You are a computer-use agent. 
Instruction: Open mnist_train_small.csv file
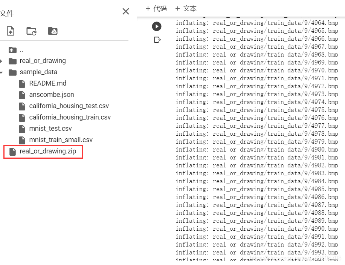pos(61,140)
